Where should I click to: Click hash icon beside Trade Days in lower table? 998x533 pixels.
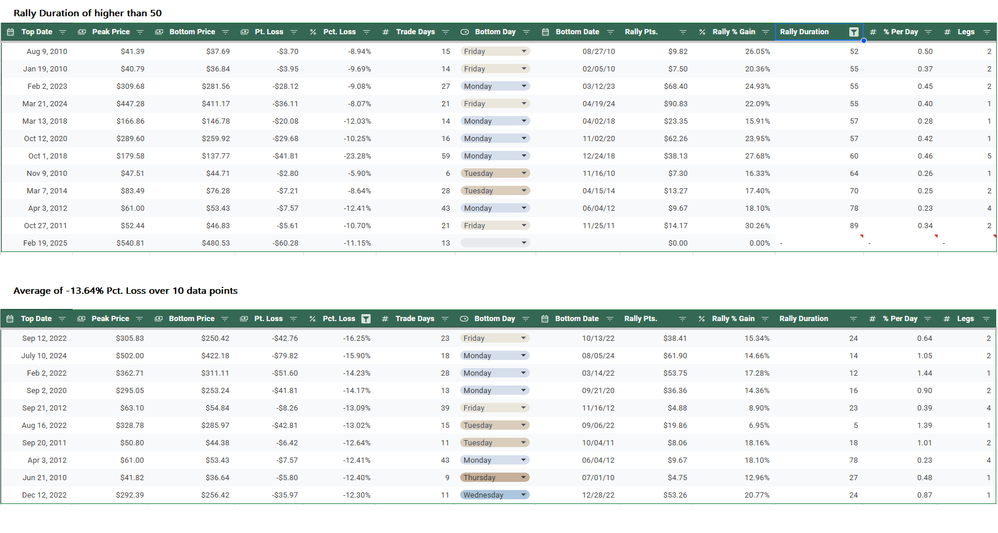(x=385, y=319)
